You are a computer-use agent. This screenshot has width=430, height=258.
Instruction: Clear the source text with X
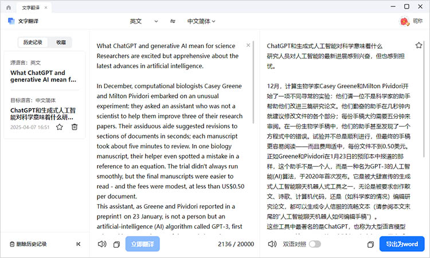click(x=248, y=45)
